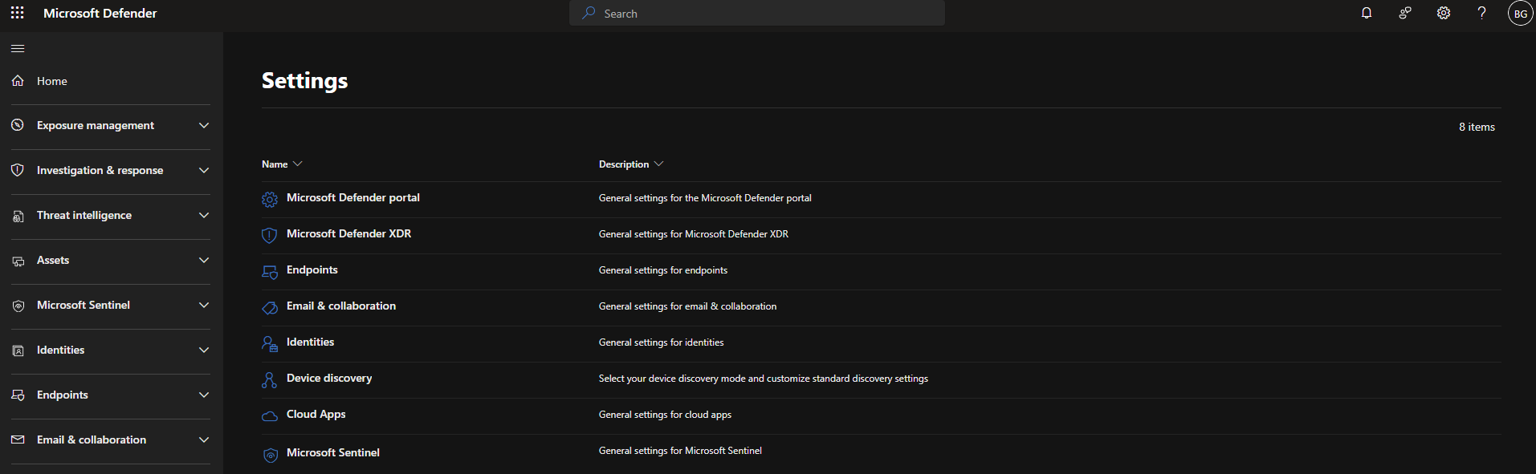Open Device discovery settings
Screen dimensions: 1536x474
click(328, 379)
